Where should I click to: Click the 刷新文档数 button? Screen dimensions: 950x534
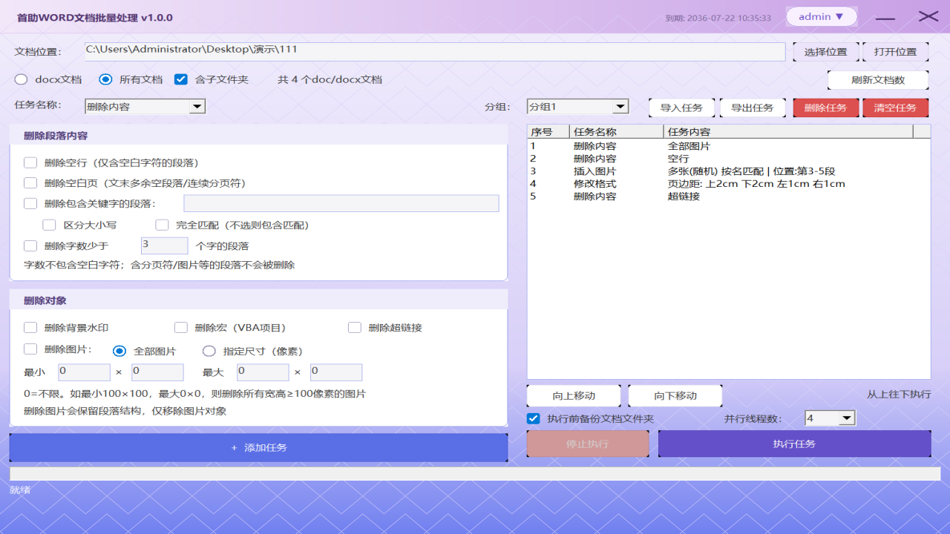[x=878, y=80]
